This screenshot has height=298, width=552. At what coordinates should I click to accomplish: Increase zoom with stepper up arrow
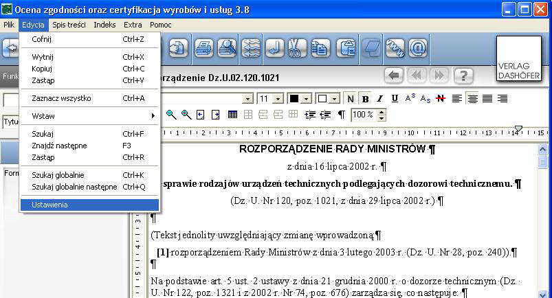pos(382,111)
